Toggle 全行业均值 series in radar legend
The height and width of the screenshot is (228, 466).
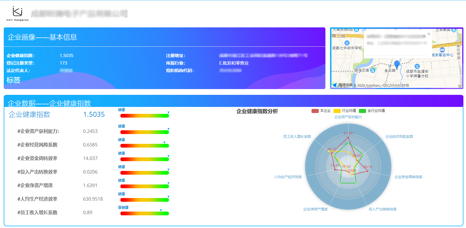click(372, 111)
